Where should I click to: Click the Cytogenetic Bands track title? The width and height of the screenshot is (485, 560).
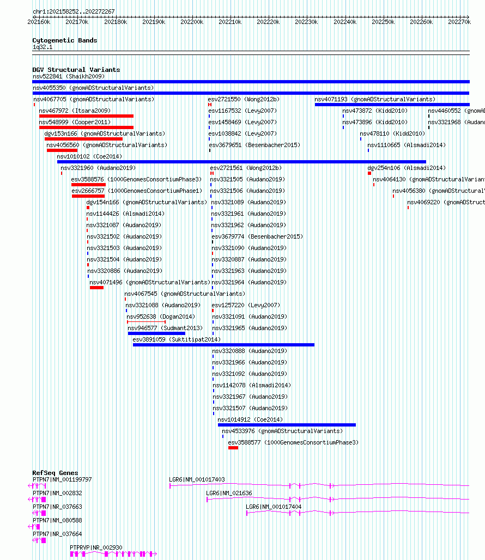[65, 40]
